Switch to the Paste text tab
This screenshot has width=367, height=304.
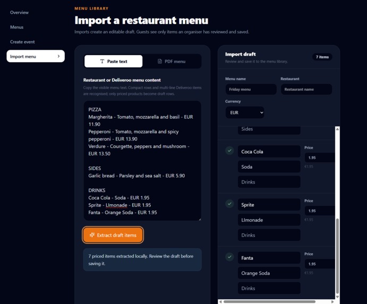coord(113,61)
